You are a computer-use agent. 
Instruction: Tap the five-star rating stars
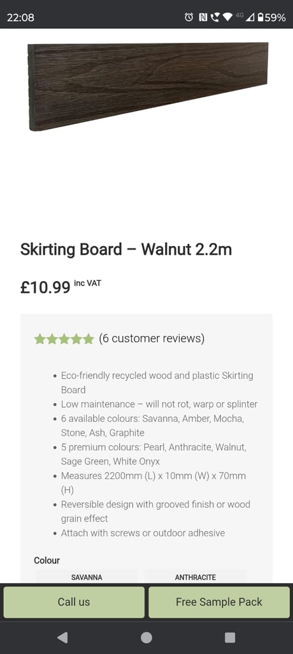point(64,338)
